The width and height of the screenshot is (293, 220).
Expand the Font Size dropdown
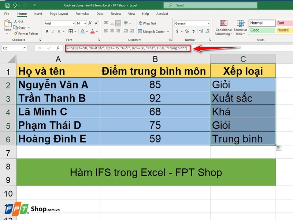point(85,23)
